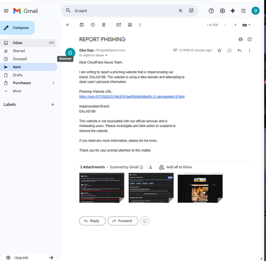
Task: Open the Snoozed folder
Action: pos(28,59)
